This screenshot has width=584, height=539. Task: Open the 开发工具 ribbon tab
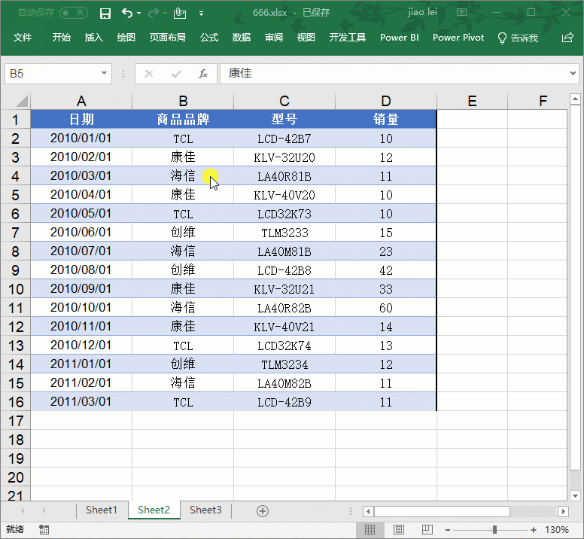347,38
